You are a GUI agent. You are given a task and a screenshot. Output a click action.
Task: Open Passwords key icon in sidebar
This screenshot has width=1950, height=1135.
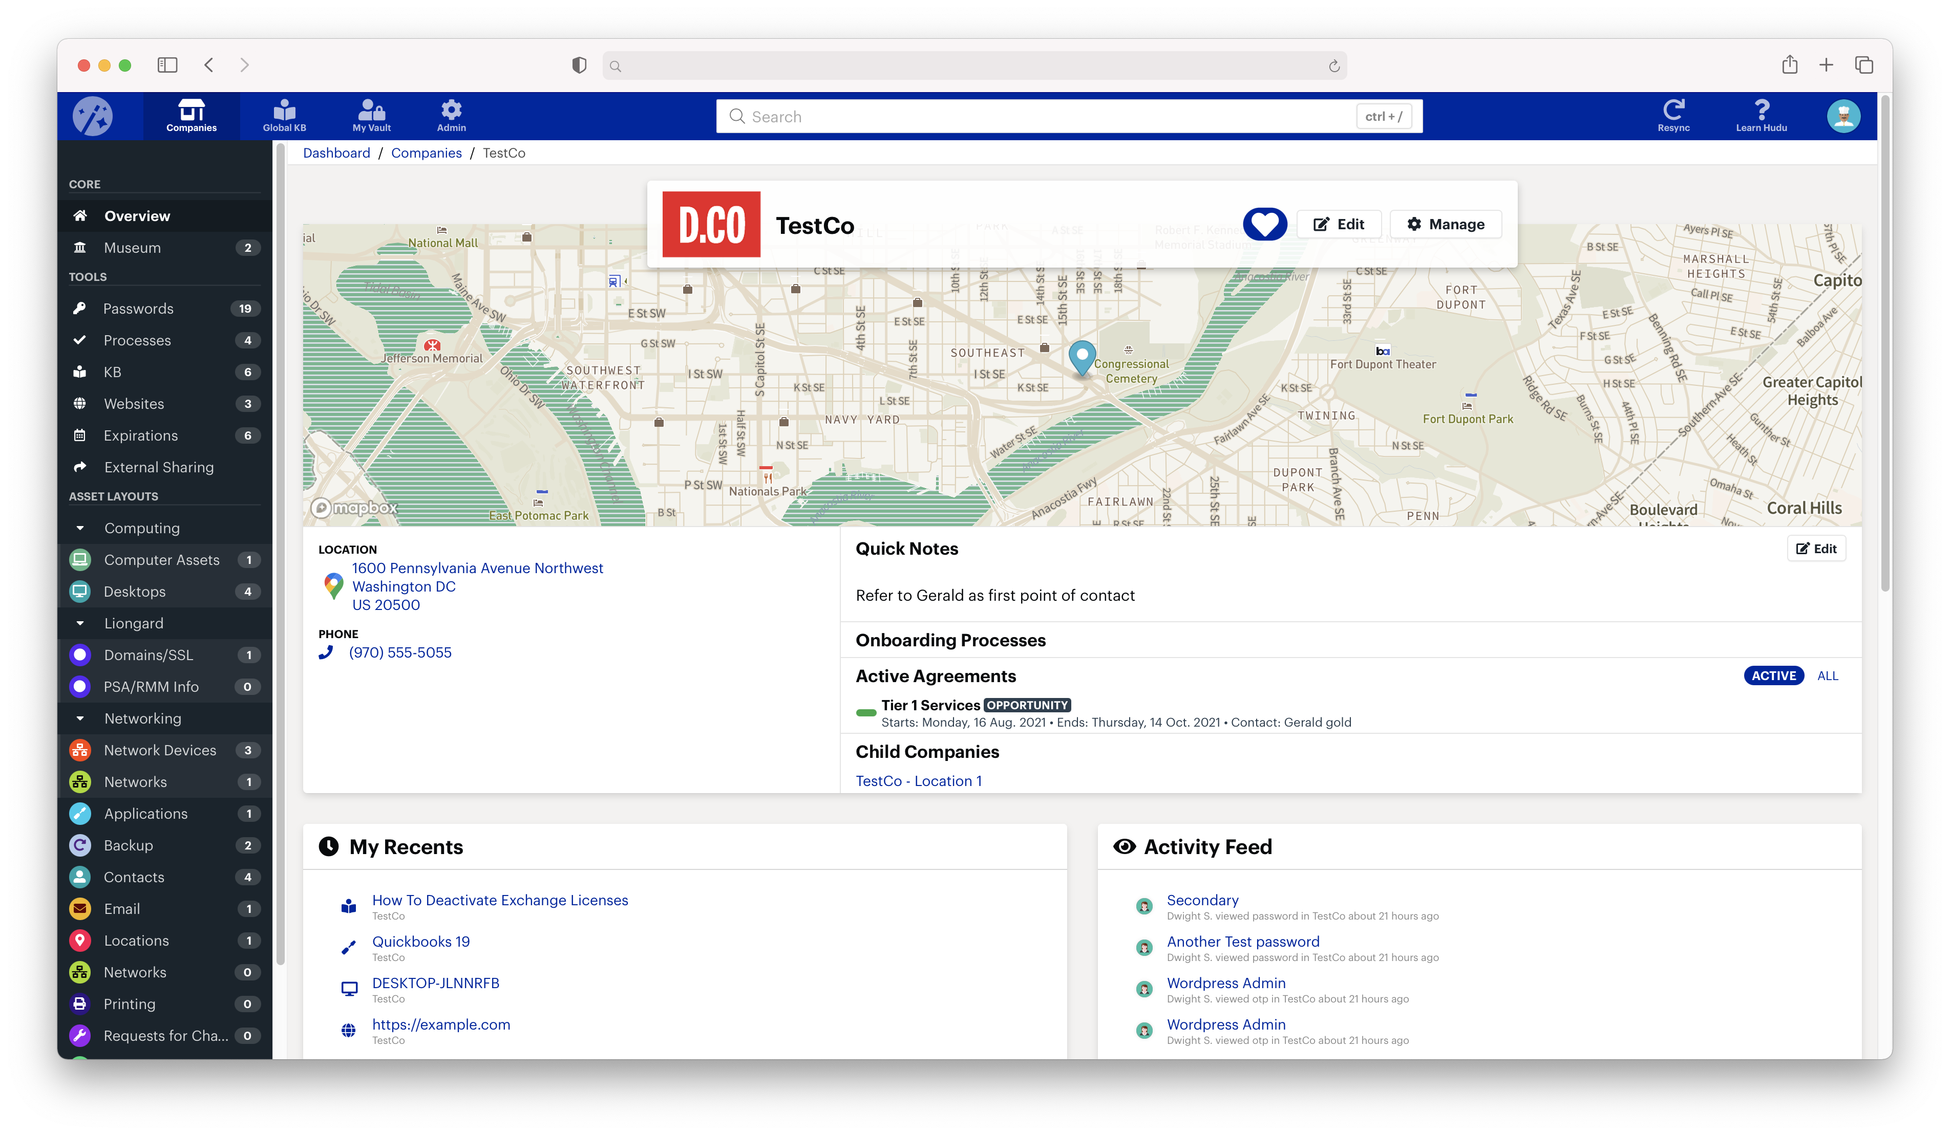[x=80, y=309]
